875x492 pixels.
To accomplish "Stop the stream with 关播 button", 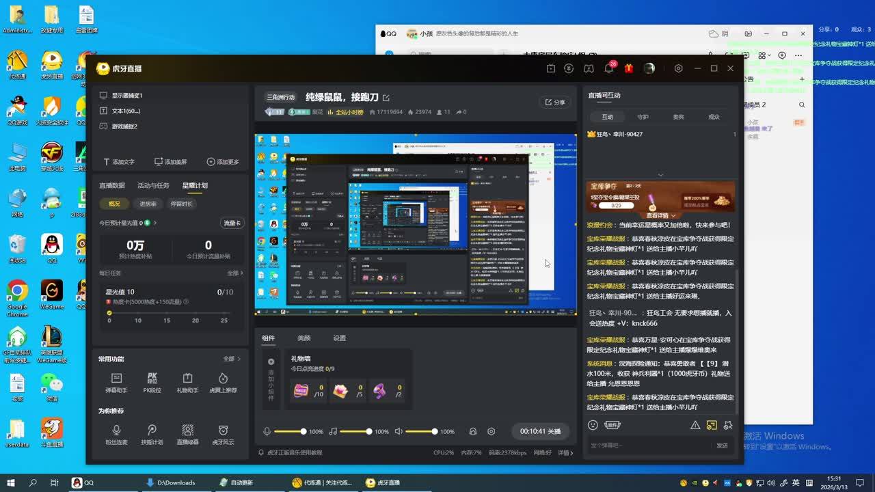I will (540, 432).
